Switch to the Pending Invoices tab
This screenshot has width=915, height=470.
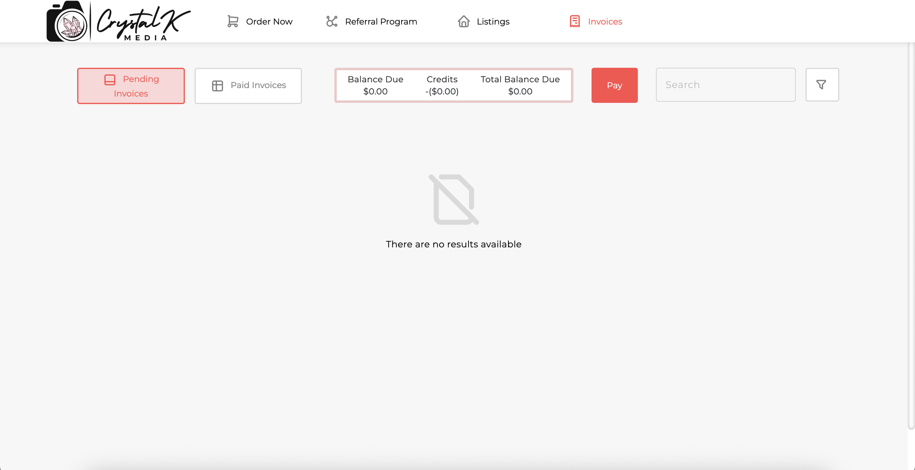(131, 86)
